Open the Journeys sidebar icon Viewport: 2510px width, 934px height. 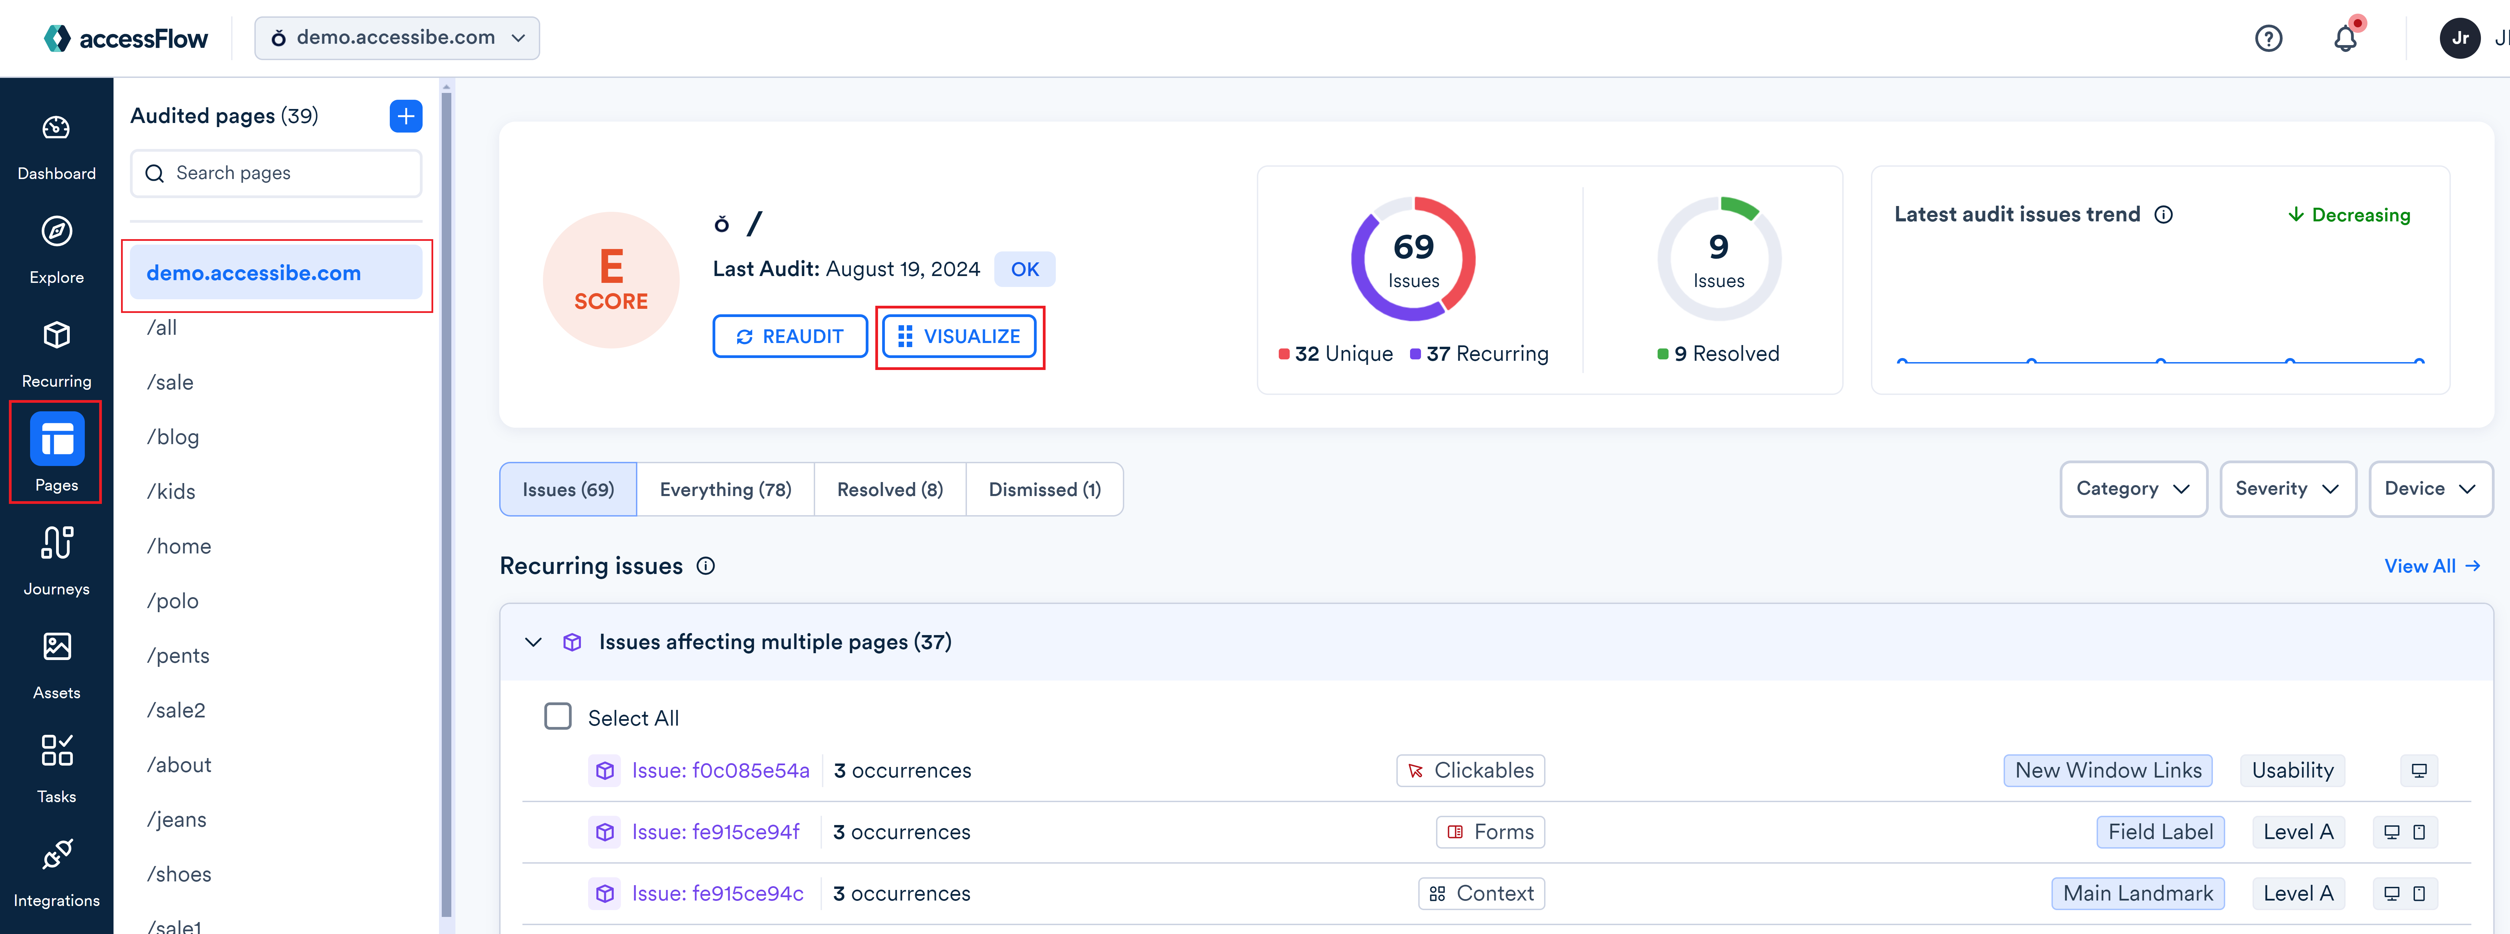tap(56, 542)
